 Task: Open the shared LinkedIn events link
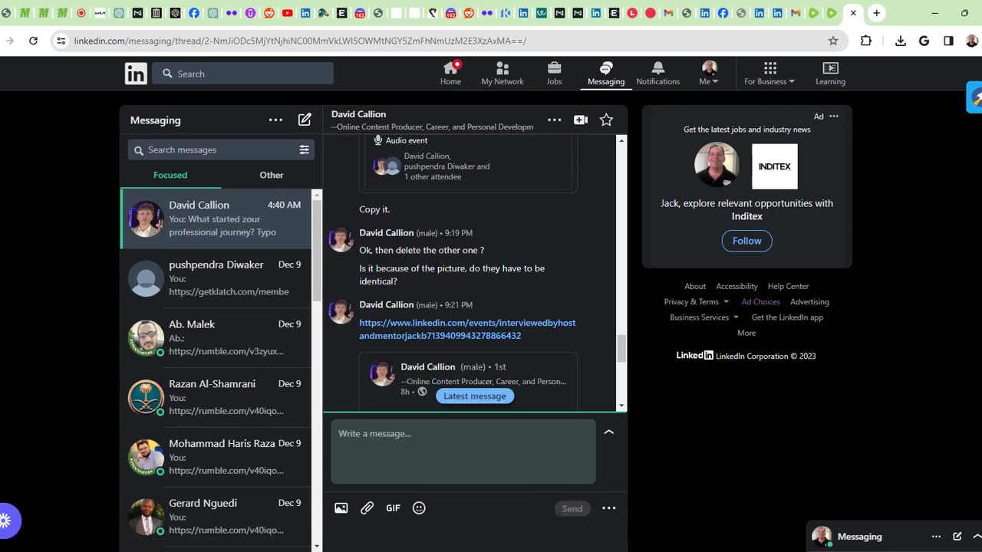point(467,329)
